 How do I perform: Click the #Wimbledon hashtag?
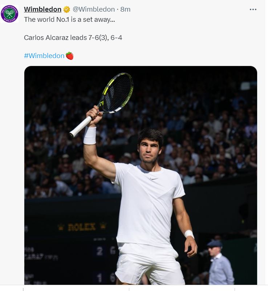44,56
